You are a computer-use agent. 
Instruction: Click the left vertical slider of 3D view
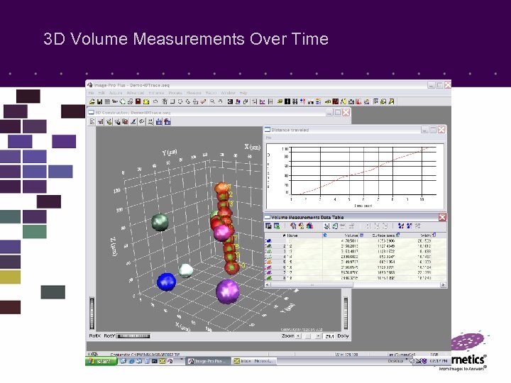point(92,313)
